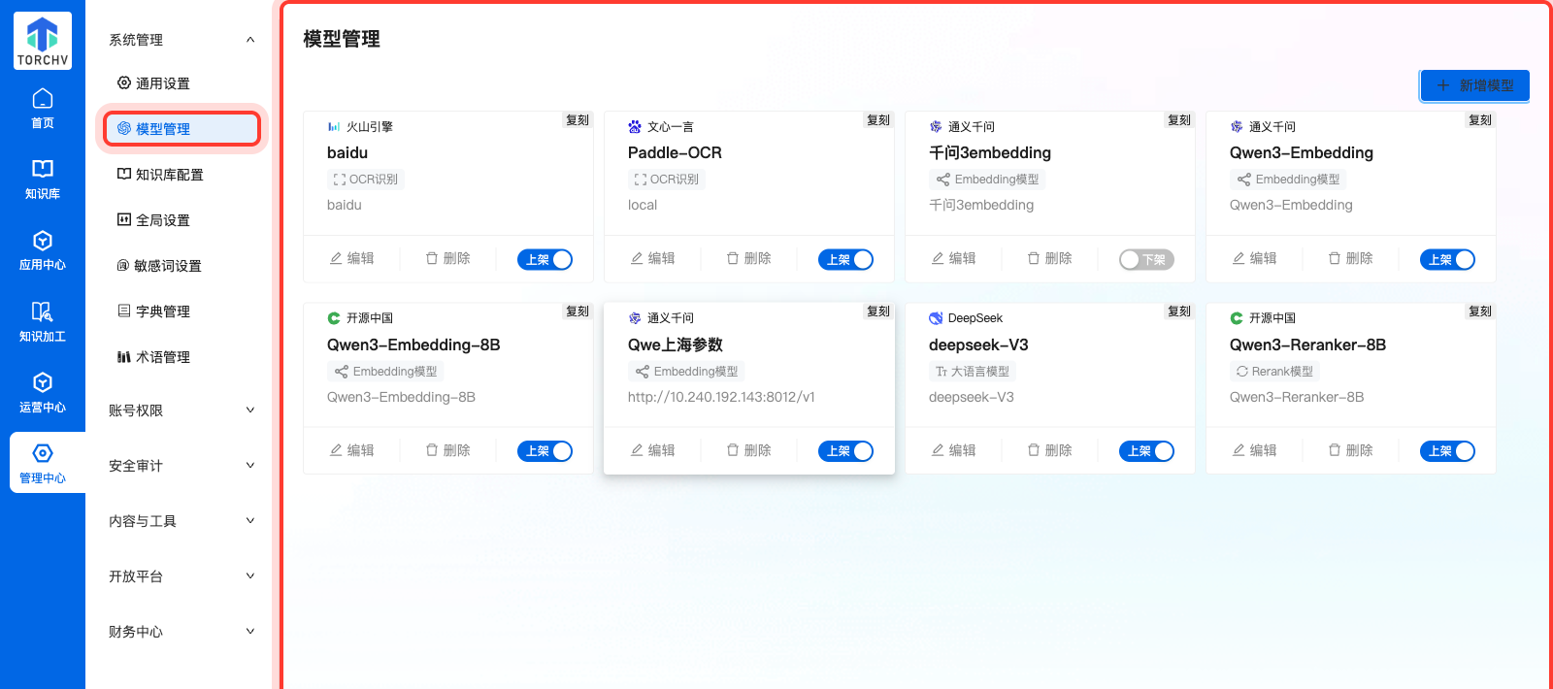1553x689 pixels.
Task: Click the 复刻 badge on deepseek-V3 card
Action: click(x=1179, y=312)
